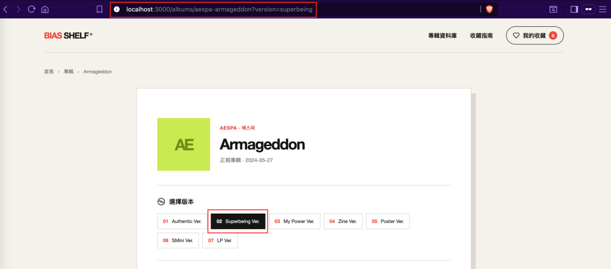Screen dimensions: 611x269
Task: Open 收藏指南 in the navigation
Action: click(482, 36)
